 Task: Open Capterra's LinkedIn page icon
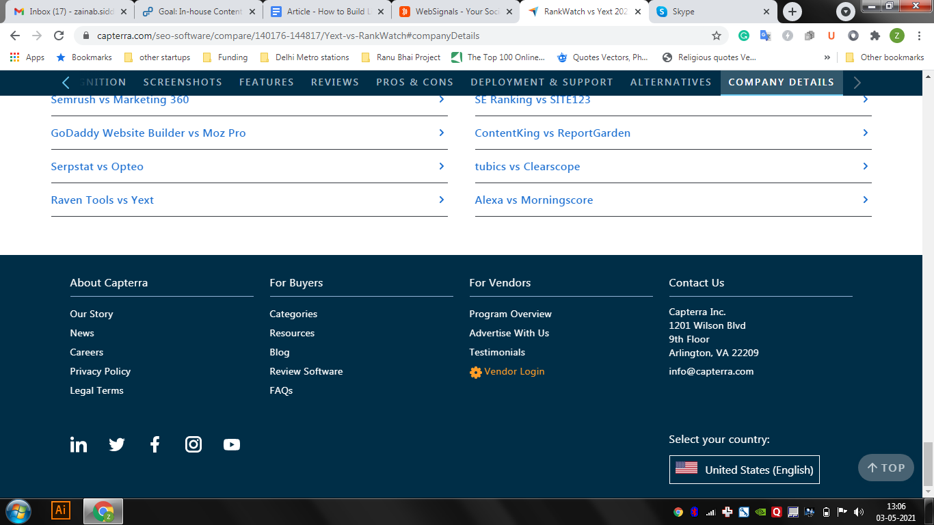click(x=79, y=445)
